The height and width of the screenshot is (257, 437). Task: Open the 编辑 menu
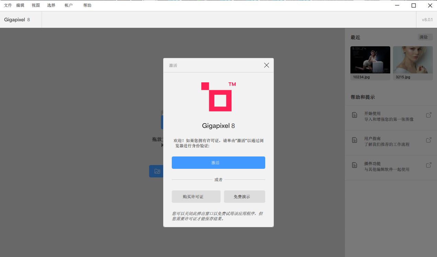point(20,5)
